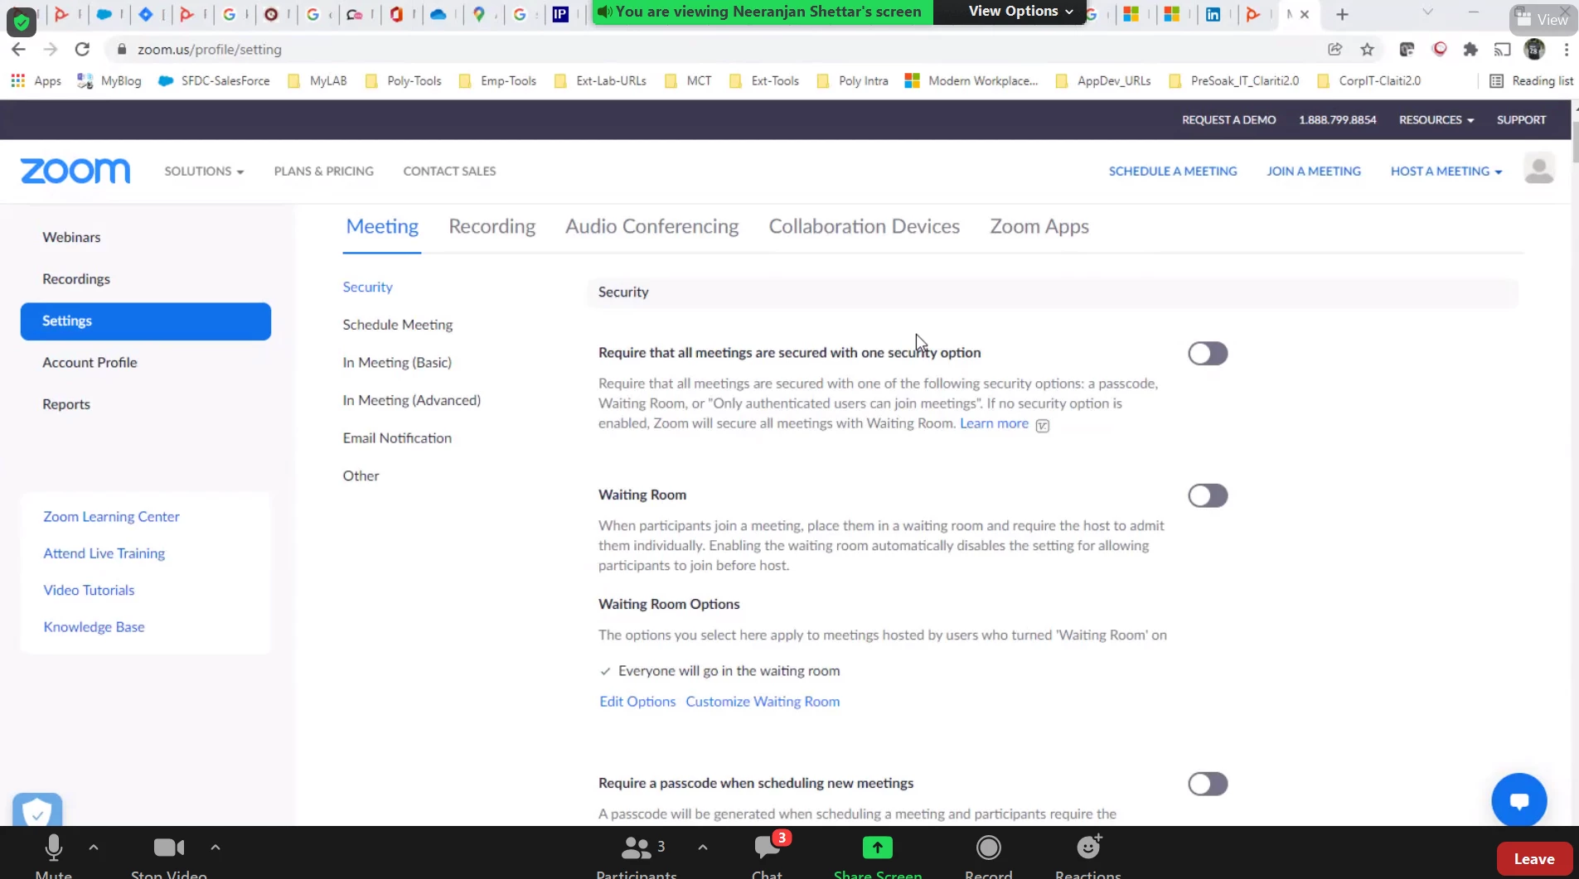Enable the Waiting Room toggle

(1208, 495)
